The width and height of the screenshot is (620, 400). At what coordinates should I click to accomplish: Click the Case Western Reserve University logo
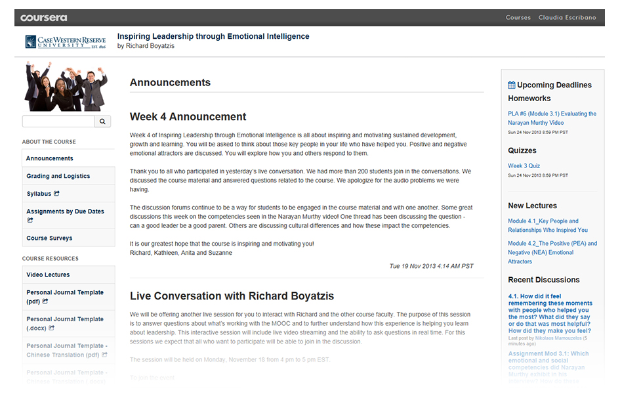[66, 41]
